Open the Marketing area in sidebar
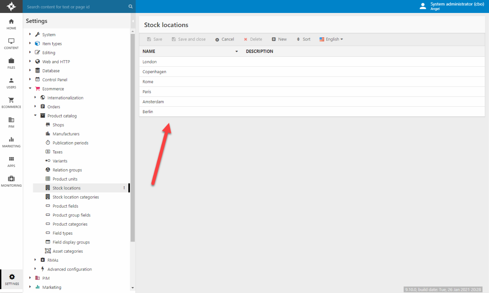 click(11, 142)
